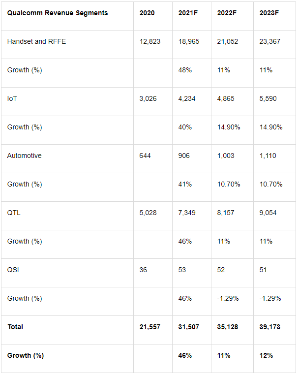Select the Total 2020 value 21,557
298x375 pixels.
tap(150, 327)
